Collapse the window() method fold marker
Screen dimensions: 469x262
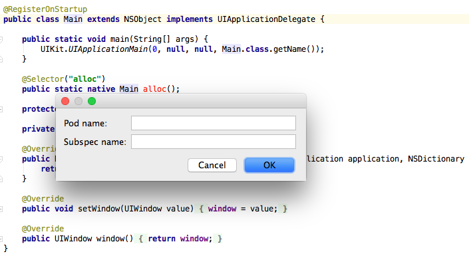pos(1,239)
